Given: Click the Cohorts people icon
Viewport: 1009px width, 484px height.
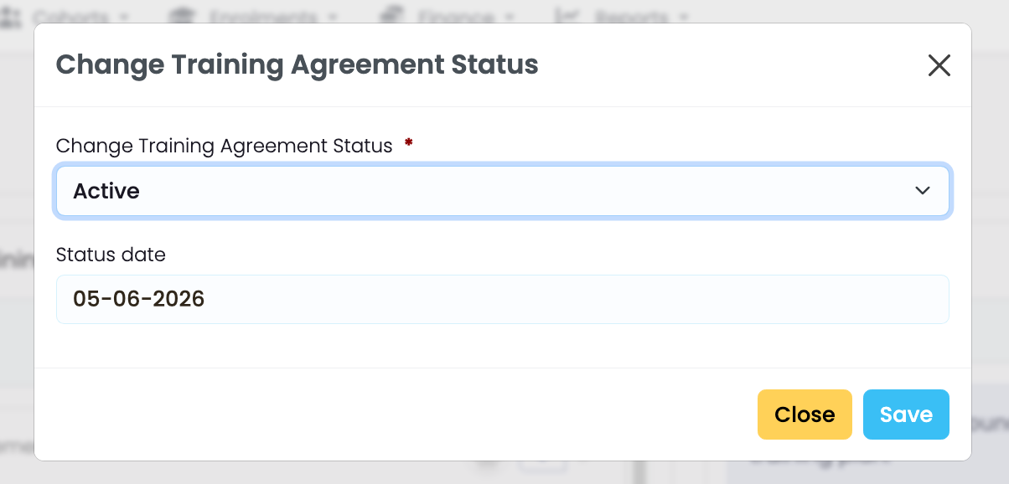Looking at the screenshot, I should [10, 16].
